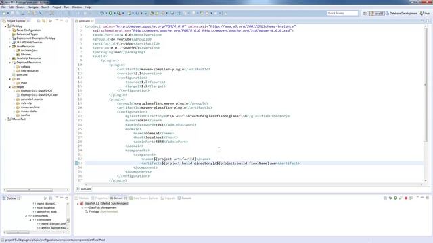Select the Outline view tab
Viewport: 433px width, 243px height.
pyautogui.click(x=12, y=198)
